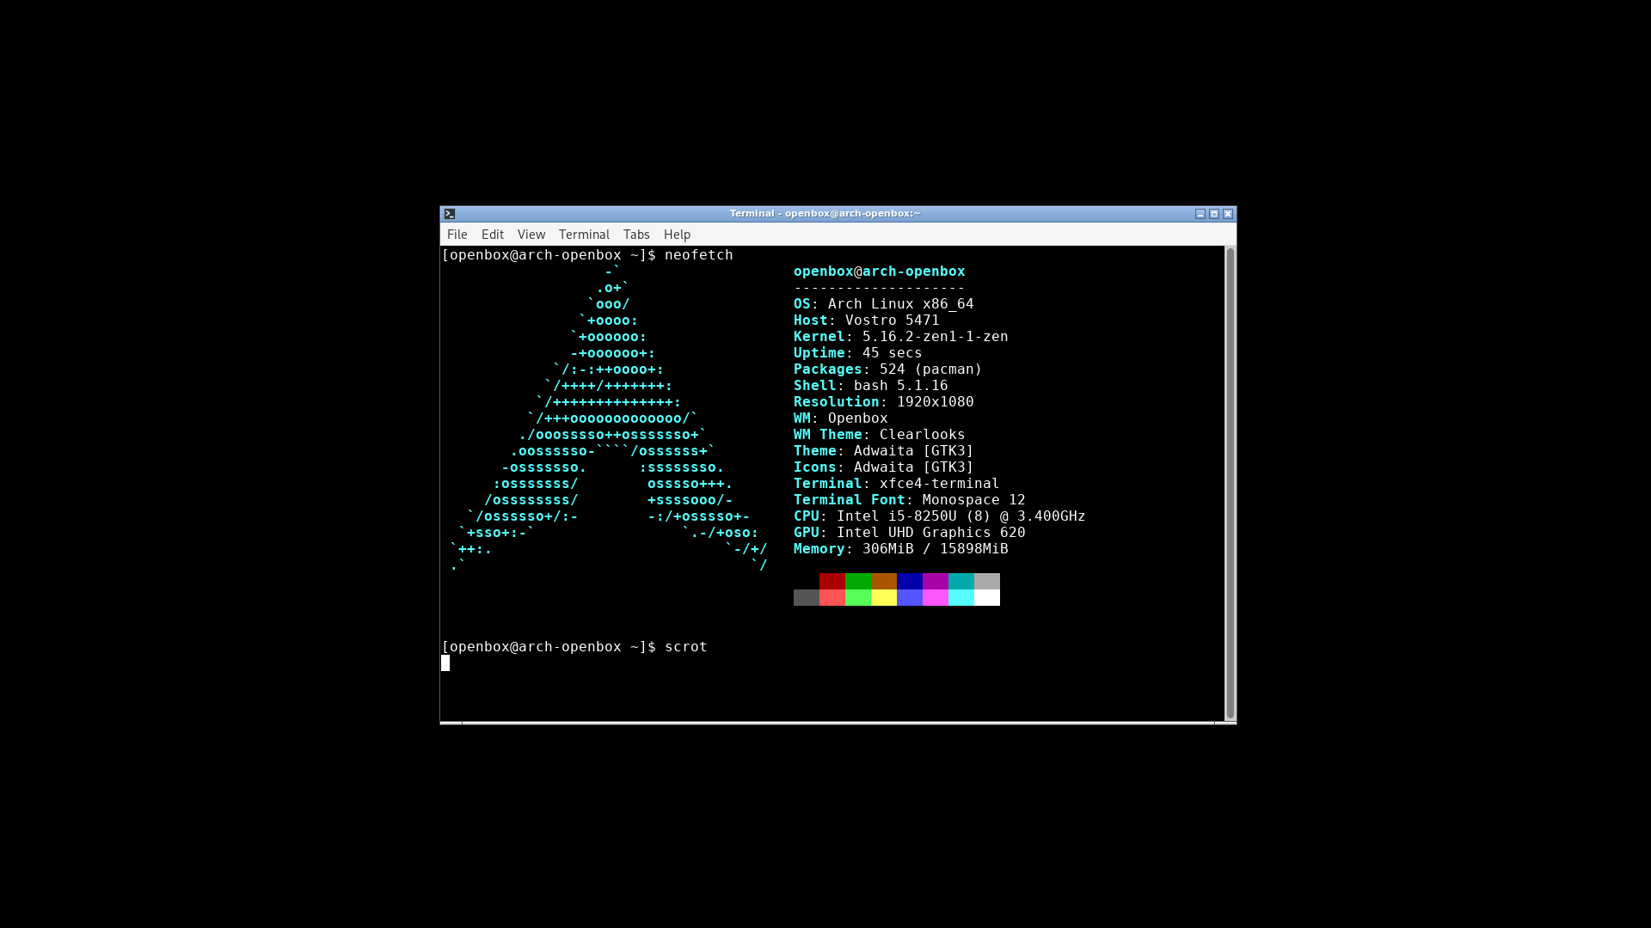Click the "Terminal: xfce4-terminal" line
1651x928 pixels.
[897, 484]
